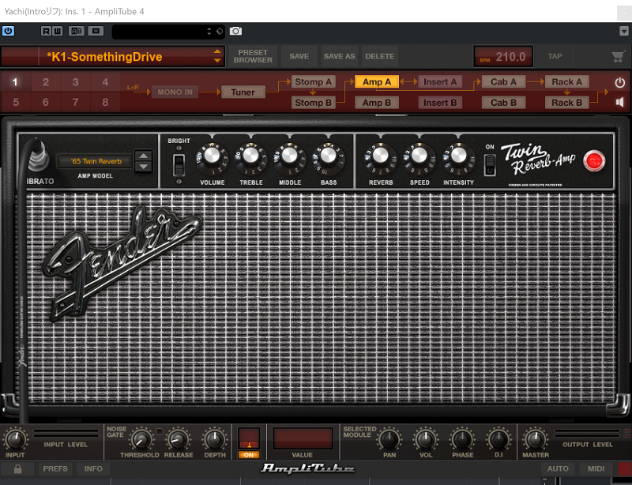Image resolution: width=632 pixels, height=485 pixels.
Task: Toggle the MONO IN input mode
Action: click(175, 92)
